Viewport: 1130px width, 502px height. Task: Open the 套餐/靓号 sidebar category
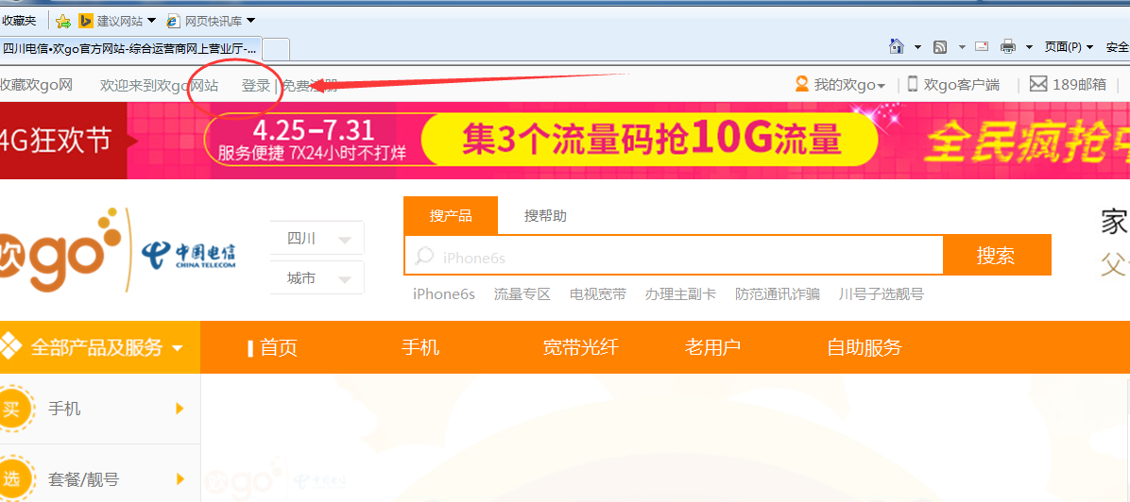(x=83, y=479)
